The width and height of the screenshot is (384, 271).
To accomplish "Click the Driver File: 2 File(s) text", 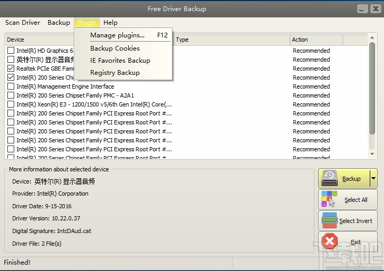I will point(37,244).
